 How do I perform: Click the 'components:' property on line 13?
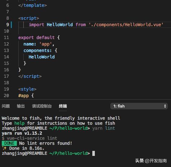click(38, 51)
